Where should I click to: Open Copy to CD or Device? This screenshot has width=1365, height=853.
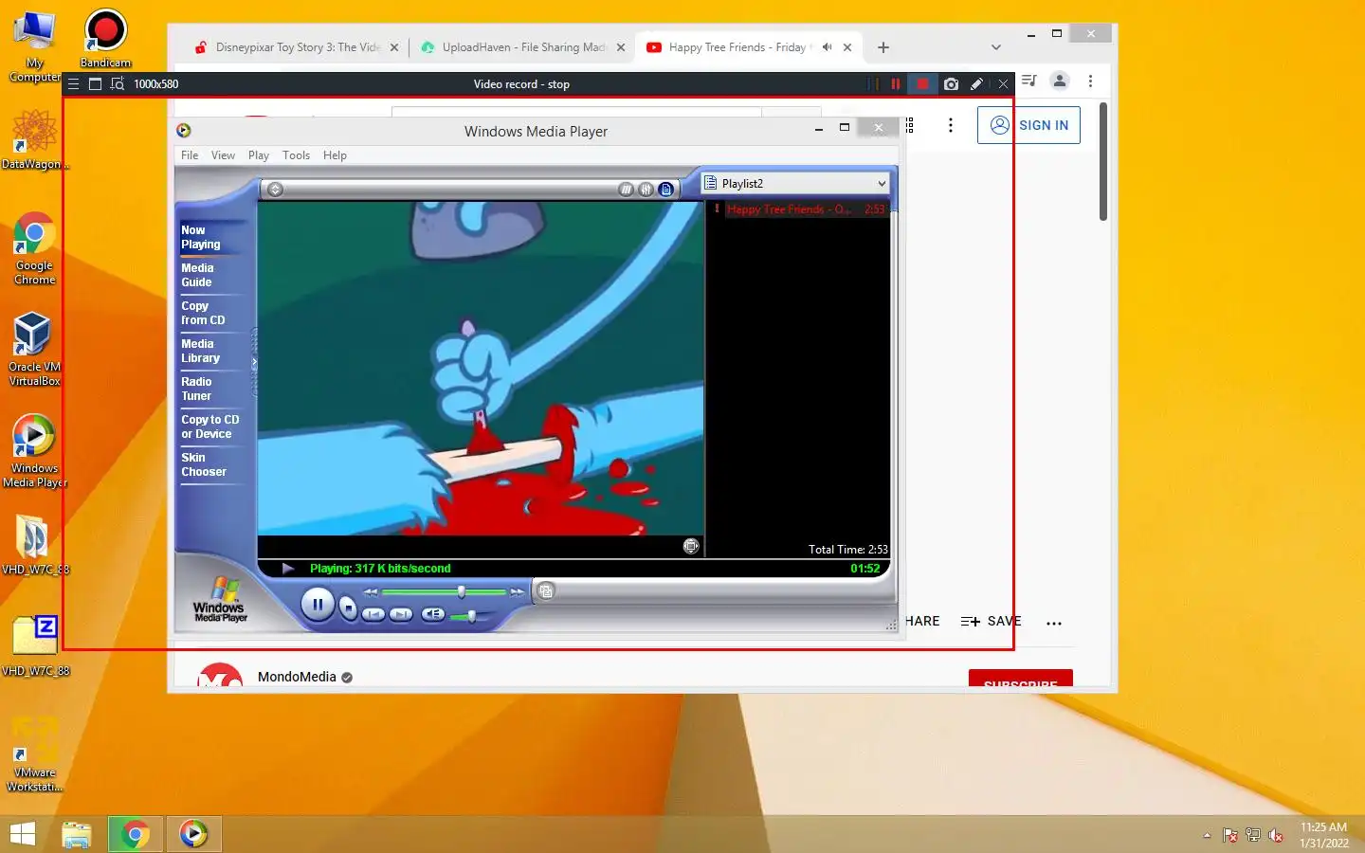click(x=210, y=426)
